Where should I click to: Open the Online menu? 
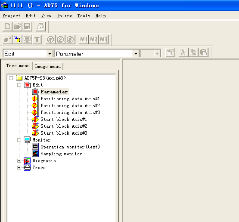click(64, 15)
